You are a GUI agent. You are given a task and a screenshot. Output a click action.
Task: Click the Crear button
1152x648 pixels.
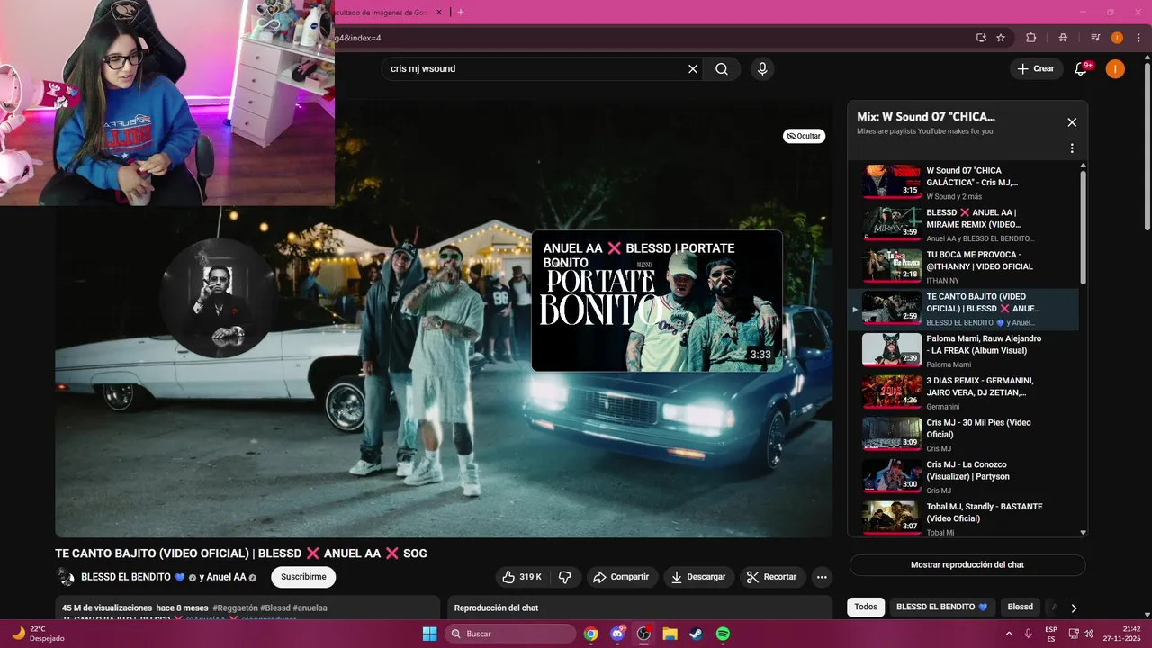(1036, 68)
